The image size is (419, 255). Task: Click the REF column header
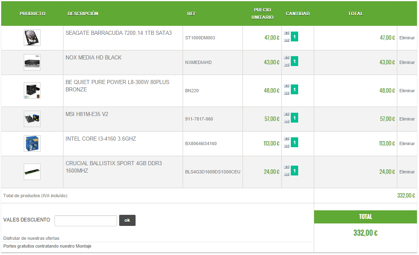tap(192, 14)
